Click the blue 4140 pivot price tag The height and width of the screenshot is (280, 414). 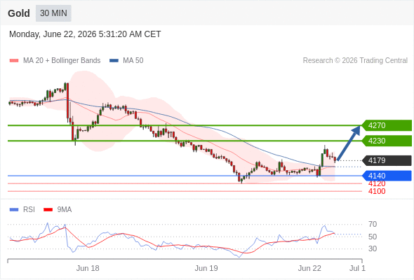[x=387, y=176]
